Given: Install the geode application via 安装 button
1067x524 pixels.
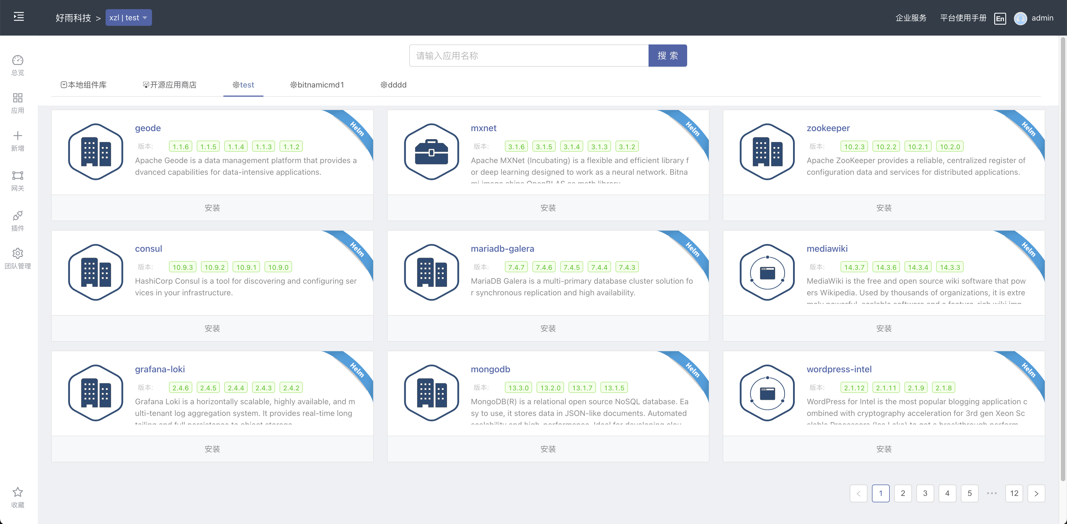Looking at the screenshot, I should (212, 208).
